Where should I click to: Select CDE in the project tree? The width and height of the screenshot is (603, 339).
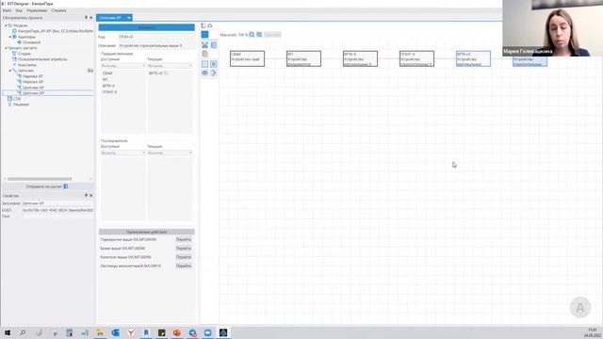pyautogui.click(x=17, y=99)
